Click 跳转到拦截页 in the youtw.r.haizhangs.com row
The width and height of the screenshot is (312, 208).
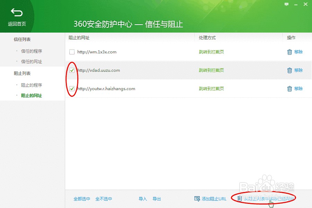point(211,89)
